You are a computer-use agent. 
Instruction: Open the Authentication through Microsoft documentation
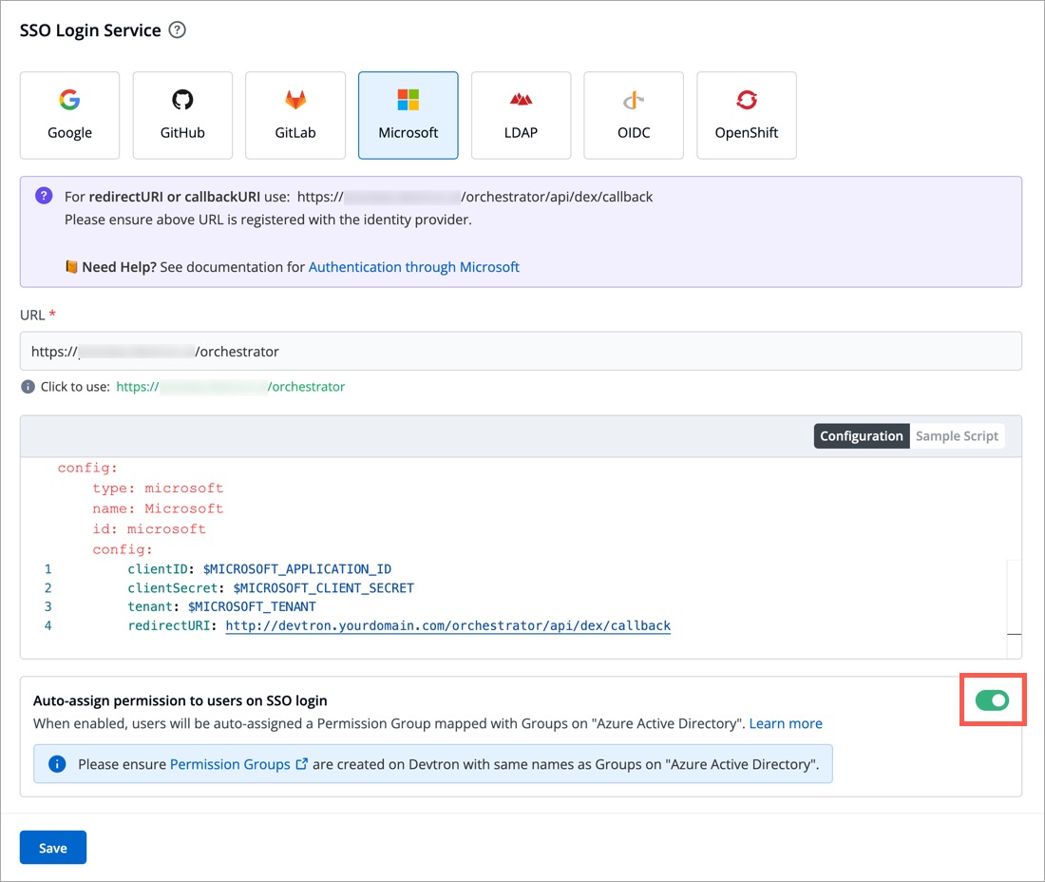pyautogui.click(x=413, y=267)
